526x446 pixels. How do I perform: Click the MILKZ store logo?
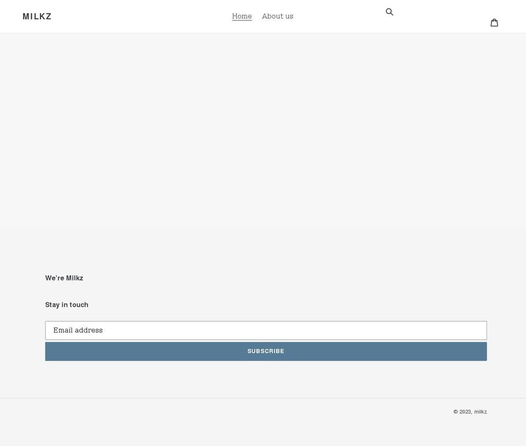[x=37, y=16]
